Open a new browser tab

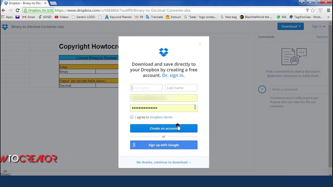point(53,3)
